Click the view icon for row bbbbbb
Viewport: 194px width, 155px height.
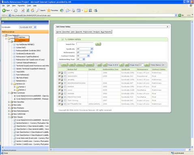coord(62,87)
